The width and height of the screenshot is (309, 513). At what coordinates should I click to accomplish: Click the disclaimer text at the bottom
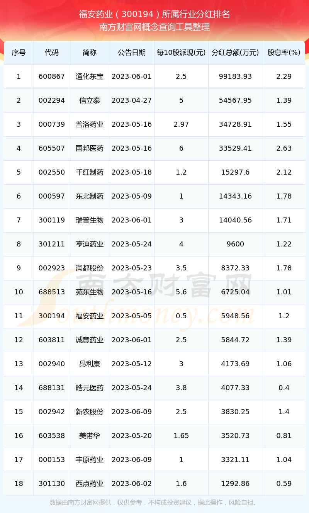154,503
